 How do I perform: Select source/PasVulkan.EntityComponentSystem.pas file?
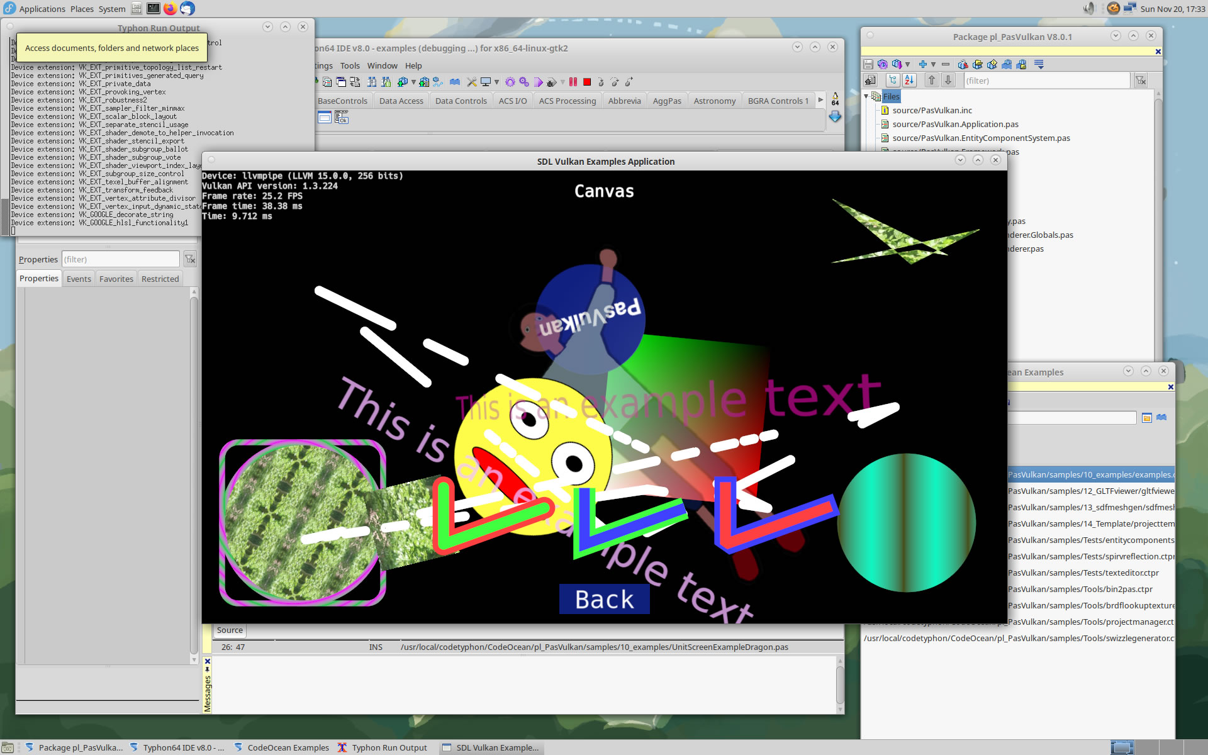[981, 138]
